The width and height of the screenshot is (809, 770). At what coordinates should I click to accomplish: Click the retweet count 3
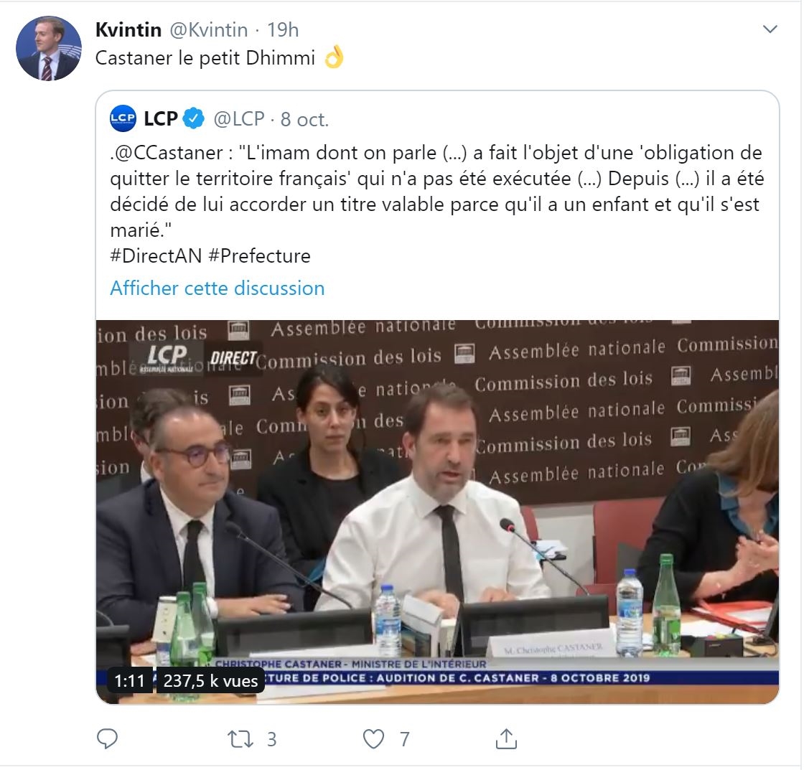pyautogui.click(x=272, y=739)
